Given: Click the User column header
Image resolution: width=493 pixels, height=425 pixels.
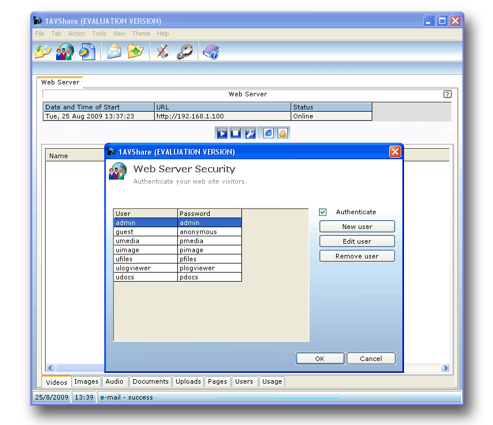Looking at the screenshot, I should (x=146, y=214).
